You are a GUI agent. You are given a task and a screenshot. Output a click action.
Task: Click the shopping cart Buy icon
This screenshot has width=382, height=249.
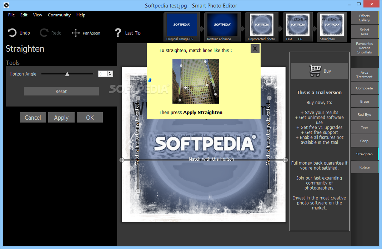(315, 71)
